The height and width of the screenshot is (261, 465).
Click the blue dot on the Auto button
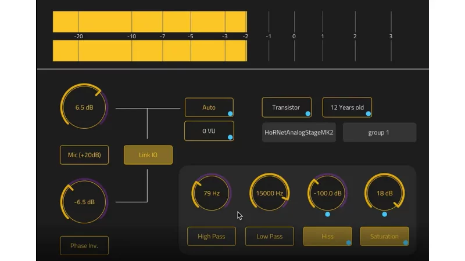coord(230,114)
